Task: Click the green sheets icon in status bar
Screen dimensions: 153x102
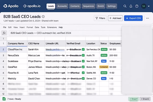Action: click(x=4, y=99)
